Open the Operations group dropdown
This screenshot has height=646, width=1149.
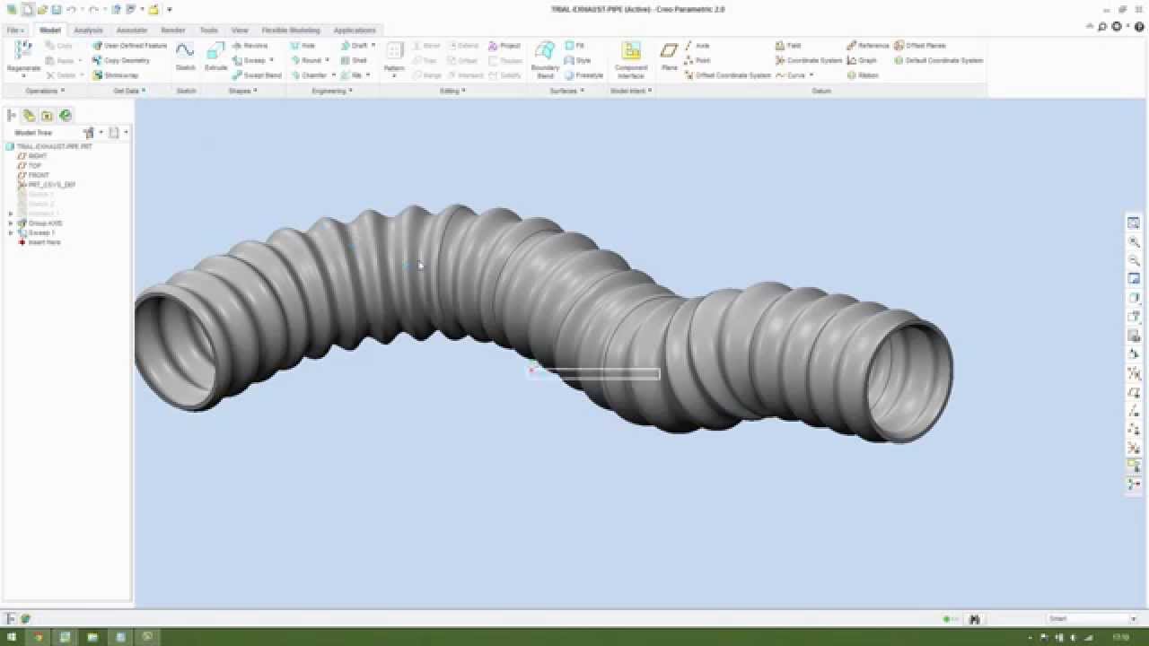click(45, 91)
